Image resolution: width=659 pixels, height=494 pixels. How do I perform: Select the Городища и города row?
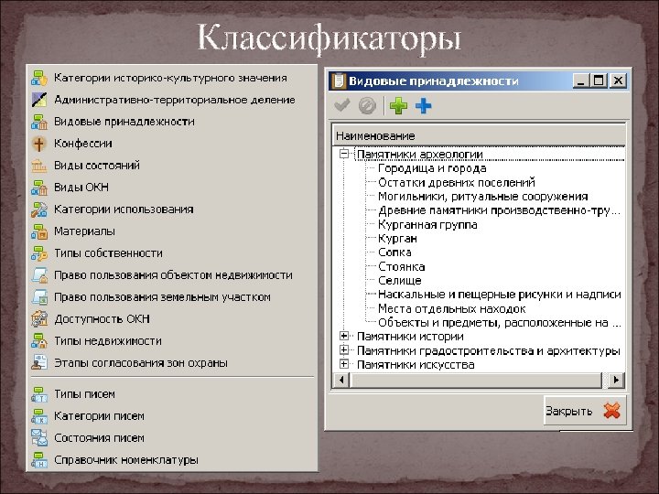432,168
